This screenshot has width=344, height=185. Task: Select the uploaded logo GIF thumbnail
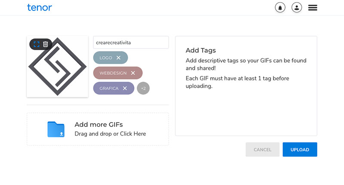pos(58,67)
